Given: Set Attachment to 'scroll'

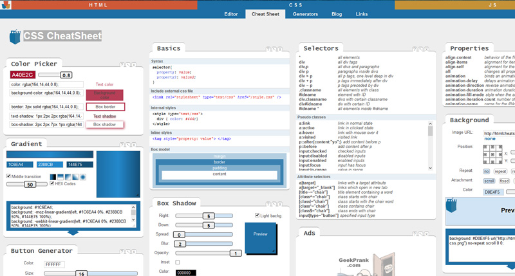Looking at the screenshot, I should click(489, 181).
